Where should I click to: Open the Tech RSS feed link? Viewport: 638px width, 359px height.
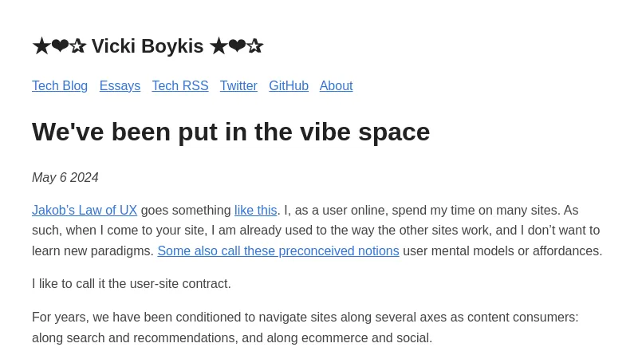(180, 86)
